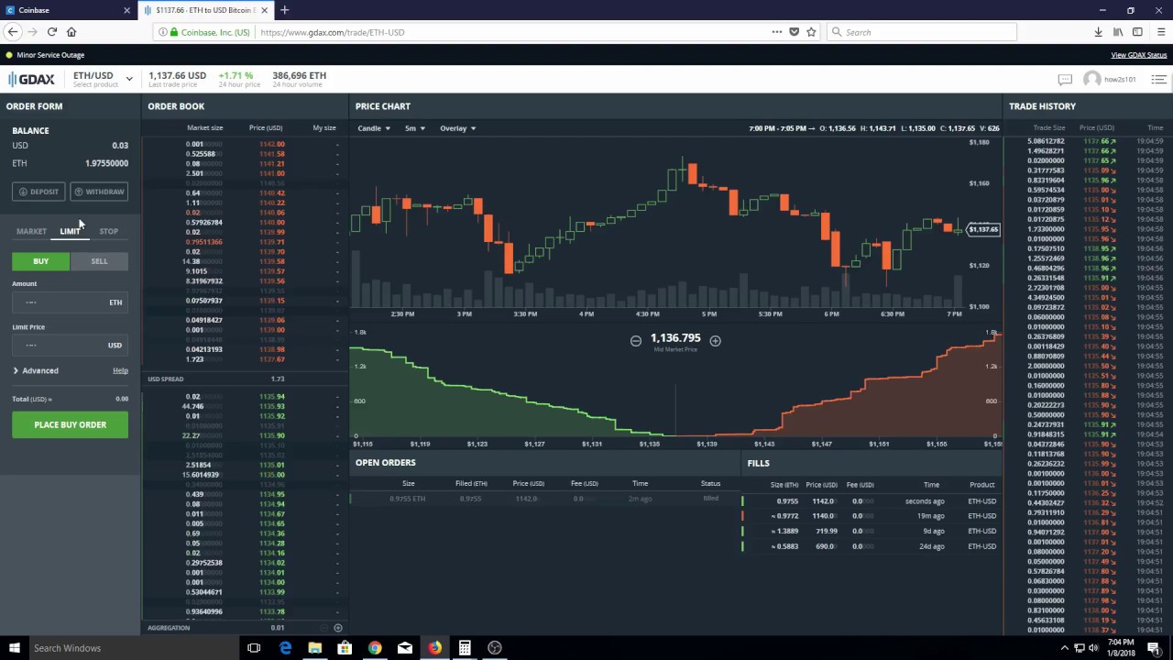The height and width of the screenshot is (660, 1173).
Task: Open Task View on taskbar
Action: coord(254,648)
